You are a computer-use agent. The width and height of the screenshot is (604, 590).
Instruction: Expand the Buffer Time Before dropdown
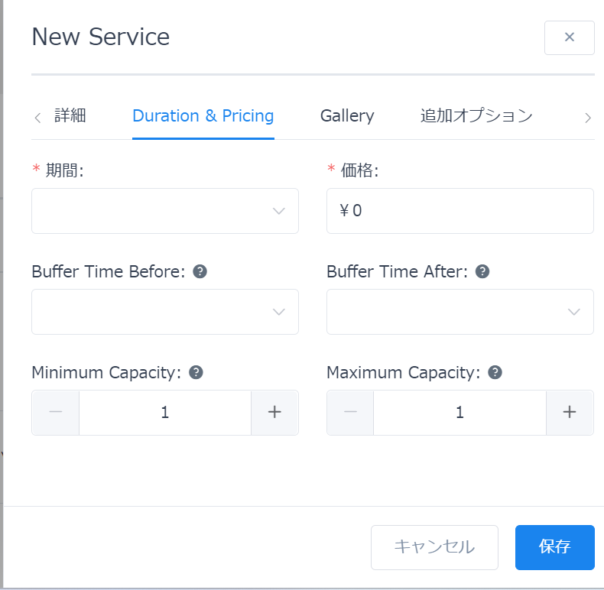click(165, 312)
